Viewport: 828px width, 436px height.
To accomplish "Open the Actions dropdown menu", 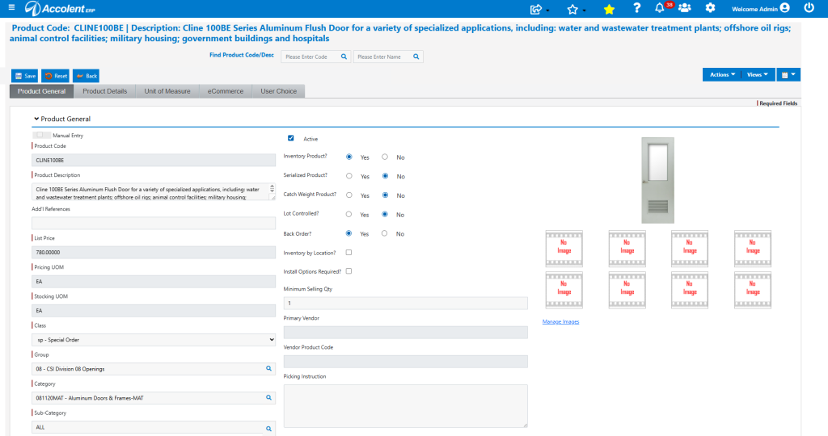I will pos(722,75).
